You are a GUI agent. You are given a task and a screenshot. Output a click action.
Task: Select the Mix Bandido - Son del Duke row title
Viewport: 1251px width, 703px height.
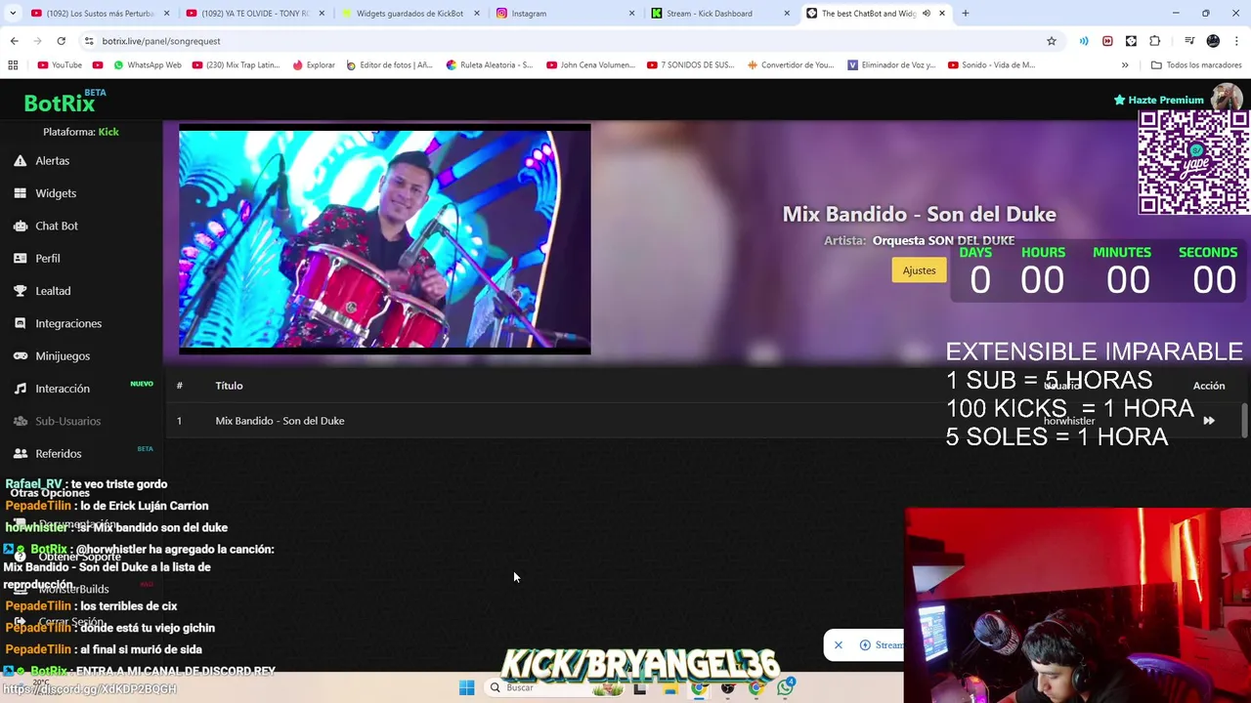click(280, 421)
